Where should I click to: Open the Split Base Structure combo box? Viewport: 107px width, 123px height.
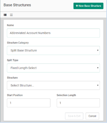pyautogui.click(x=53, y=51)
